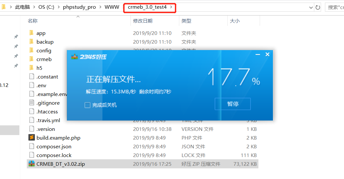Click the h5 folder icon

[x=31, y=68]
